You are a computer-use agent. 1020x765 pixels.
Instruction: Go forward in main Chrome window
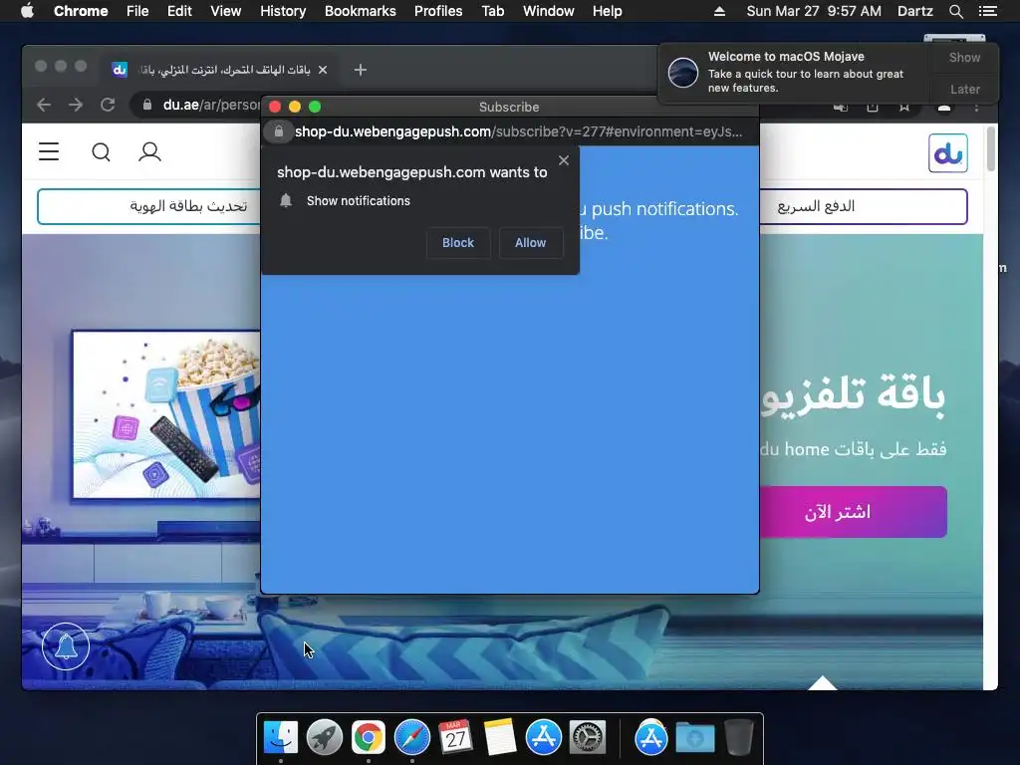tap(76, 105)
